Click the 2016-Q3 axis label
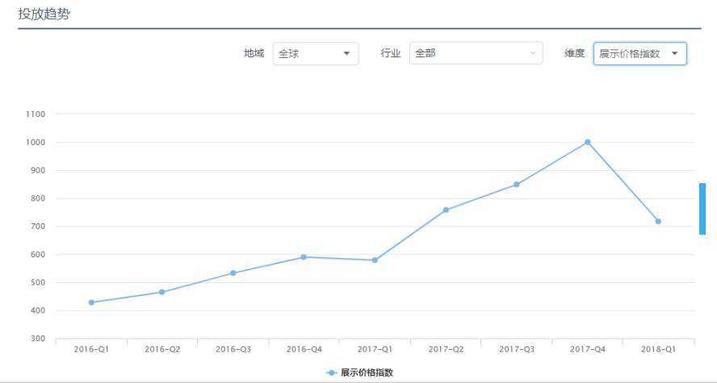Viewport: 717px width, 383px height. (x=233, y=349)
